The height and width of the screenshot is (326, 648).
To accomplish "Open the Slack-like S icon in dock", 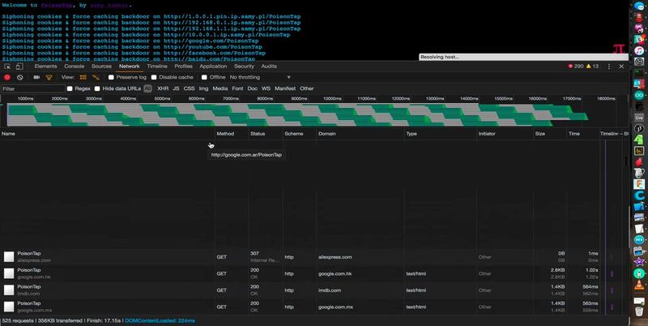I will pyautogui.click(x=639, y=39).
